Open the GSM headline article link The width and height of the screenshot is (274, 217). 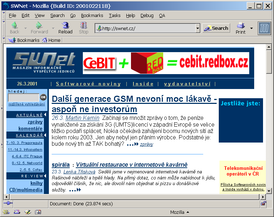coord(134,104)
